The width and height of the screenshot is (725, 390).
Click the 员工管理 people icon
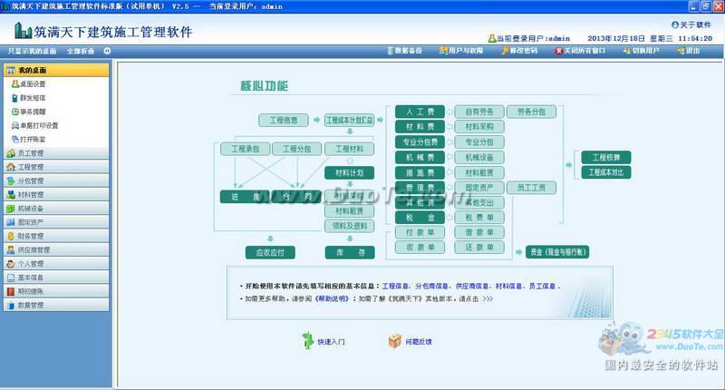tap(11, 153)
